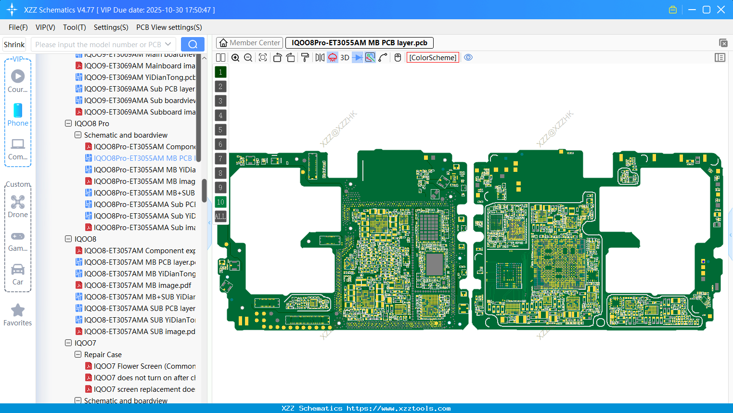Switch to 3D view mode

[x=345, y=57]
